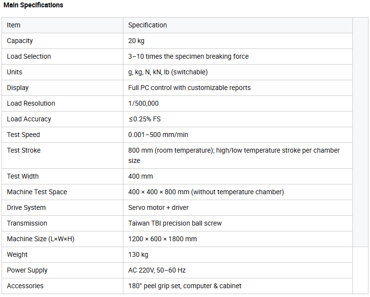Select the Display row label
370x297 pixels.
click(x=18, y=88)
